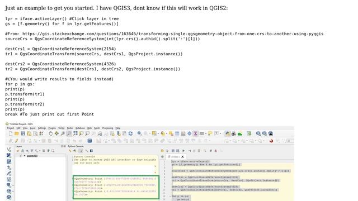
Task: Run script with play icon in editor
Action: [x=183, y=151]
